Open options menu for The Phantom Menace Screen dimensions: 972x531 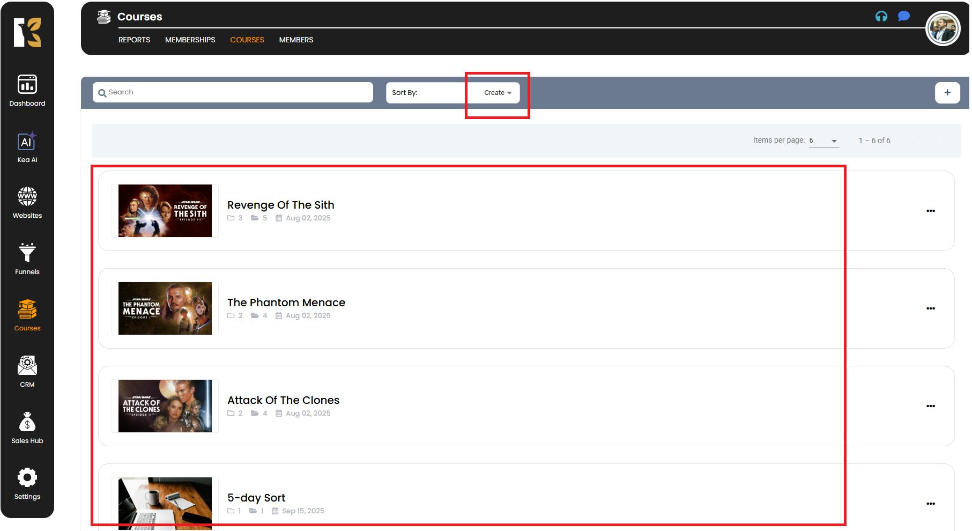[930, 308]
